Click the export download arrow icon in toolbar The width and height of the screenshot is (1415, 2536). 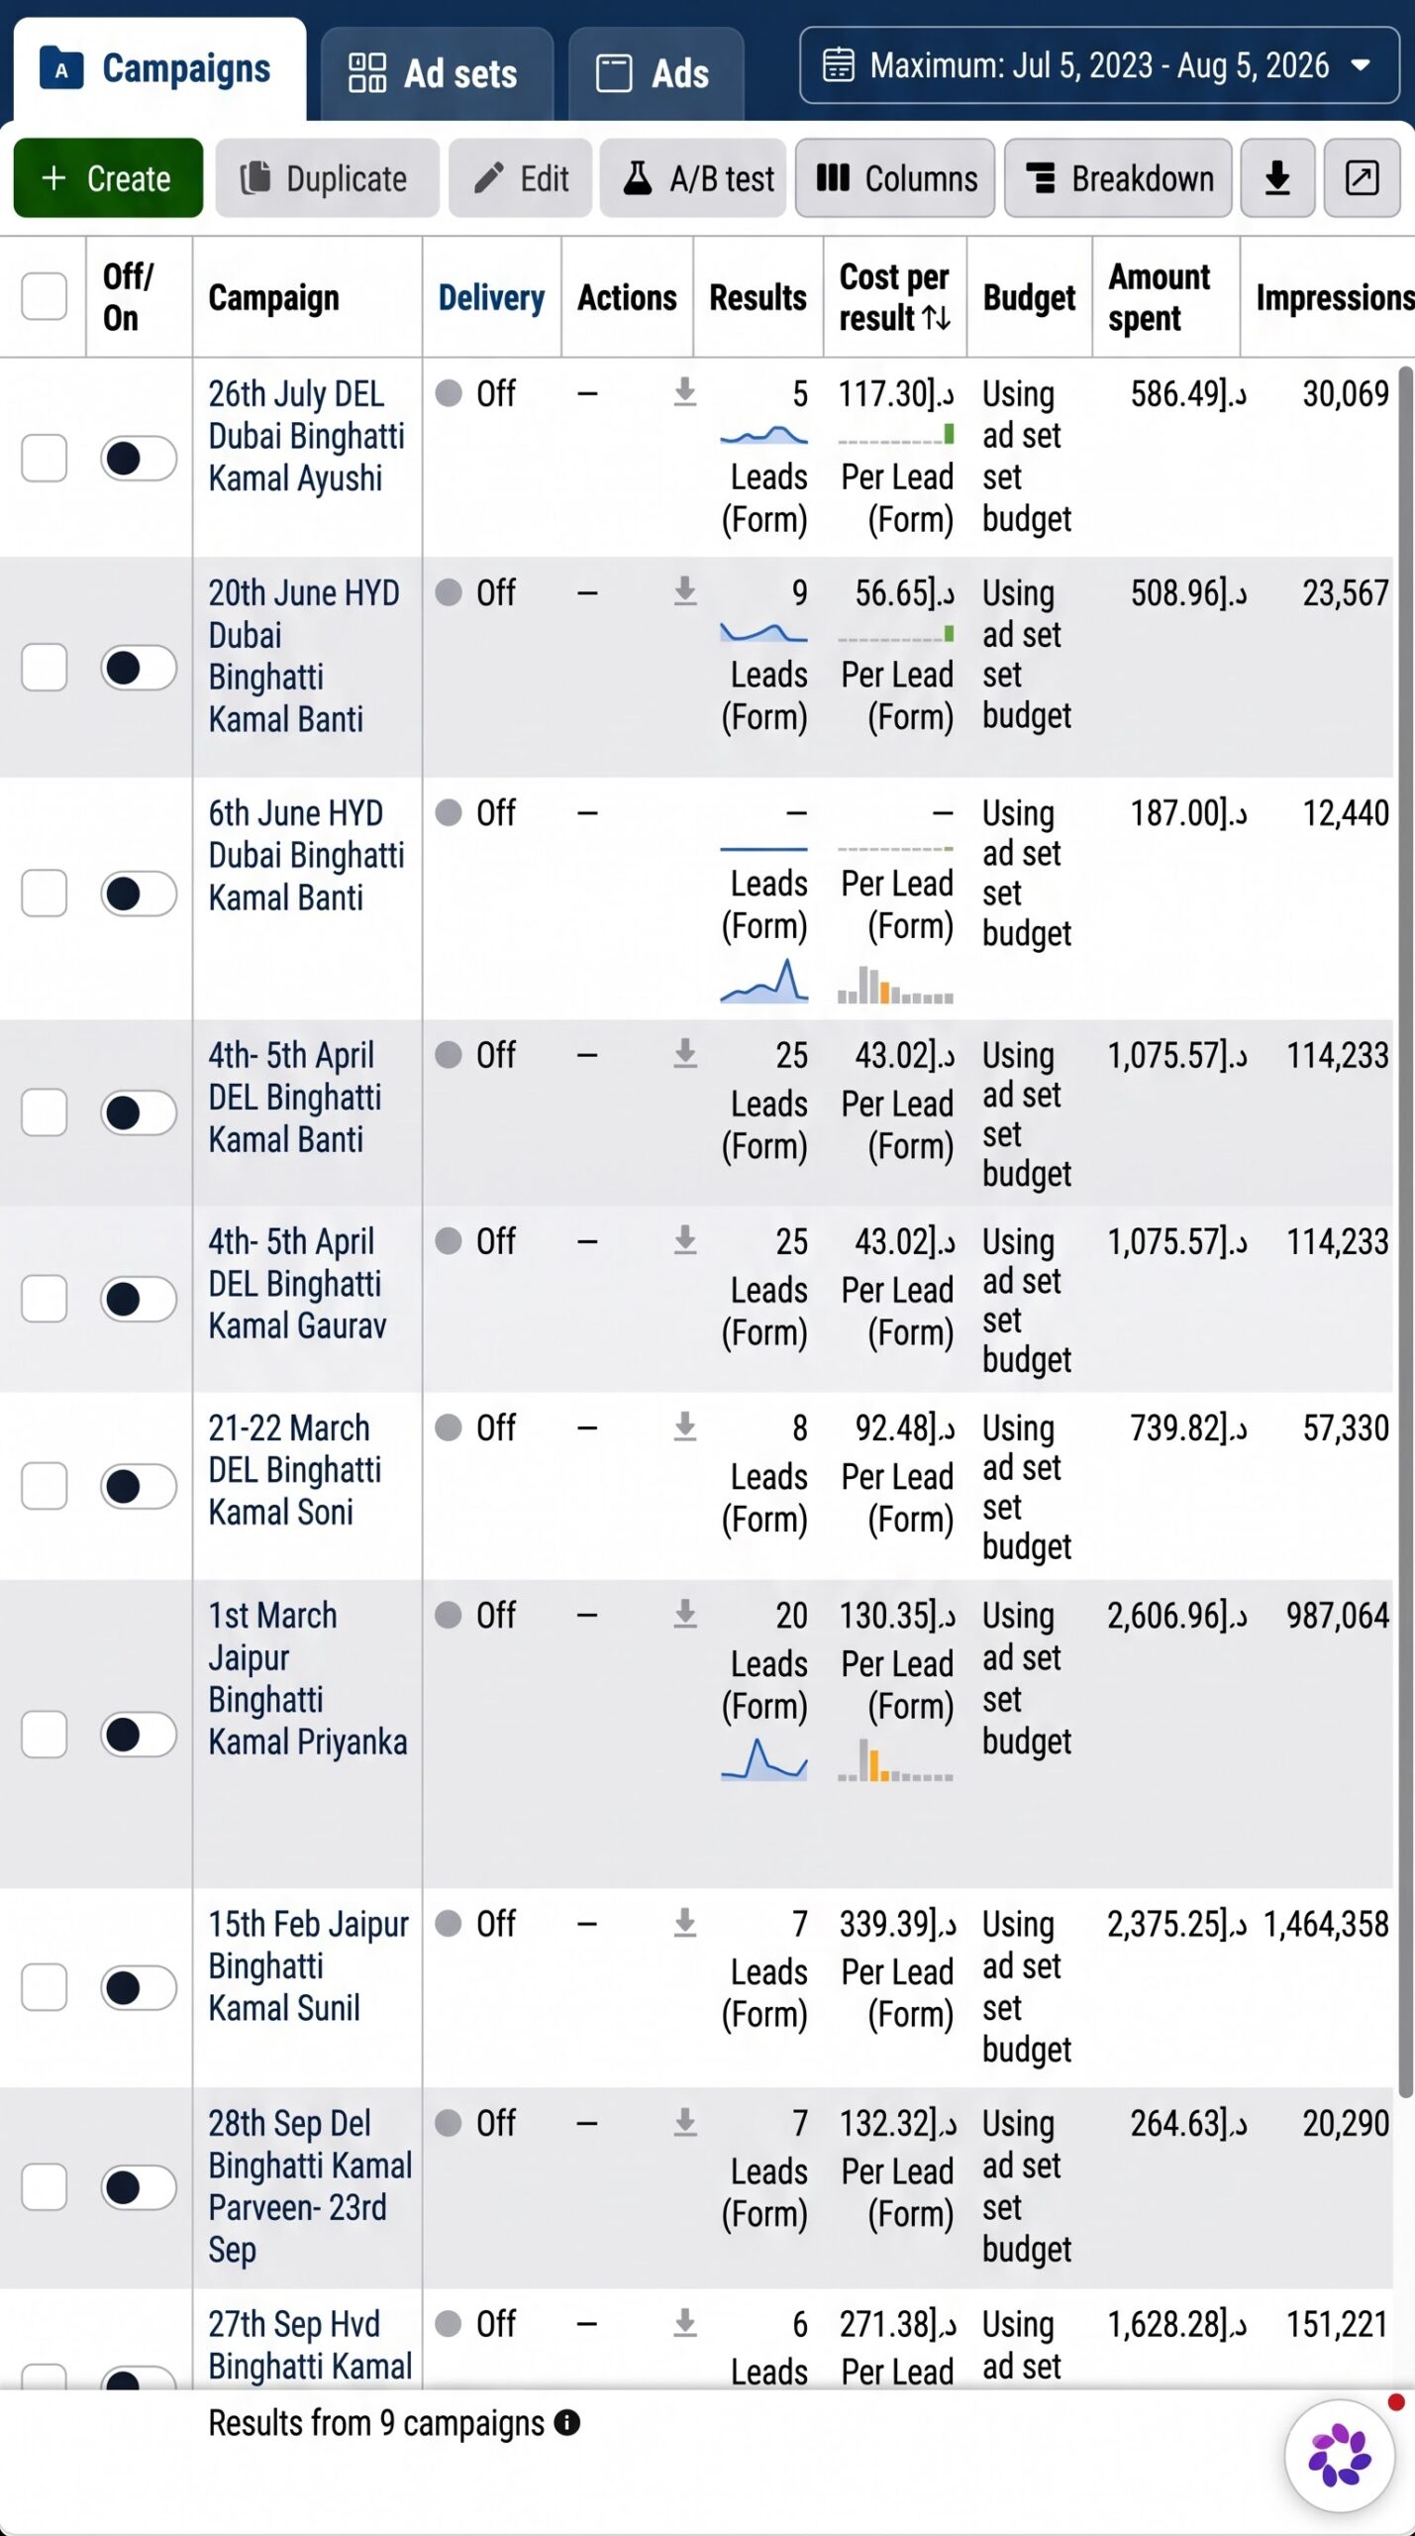[1277, 178]
